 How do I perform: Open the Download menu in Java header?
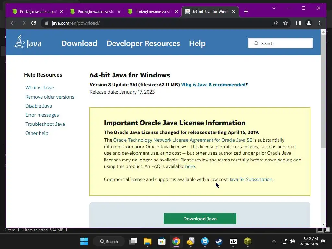tap(79, 43)
